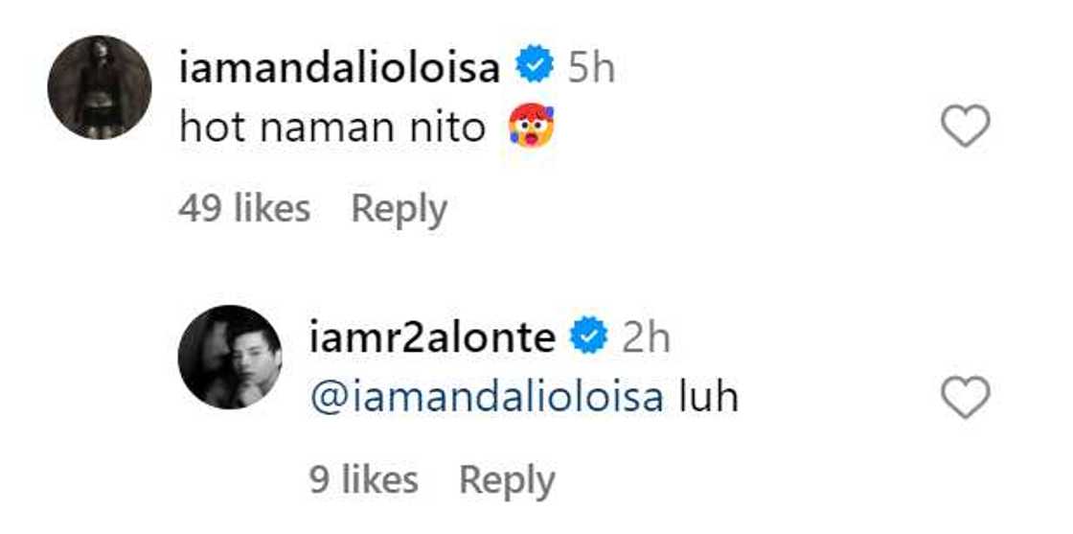Viewport: 1073px width, 534px height.
Task: View who gave the 9 likes
Action: 363,479
